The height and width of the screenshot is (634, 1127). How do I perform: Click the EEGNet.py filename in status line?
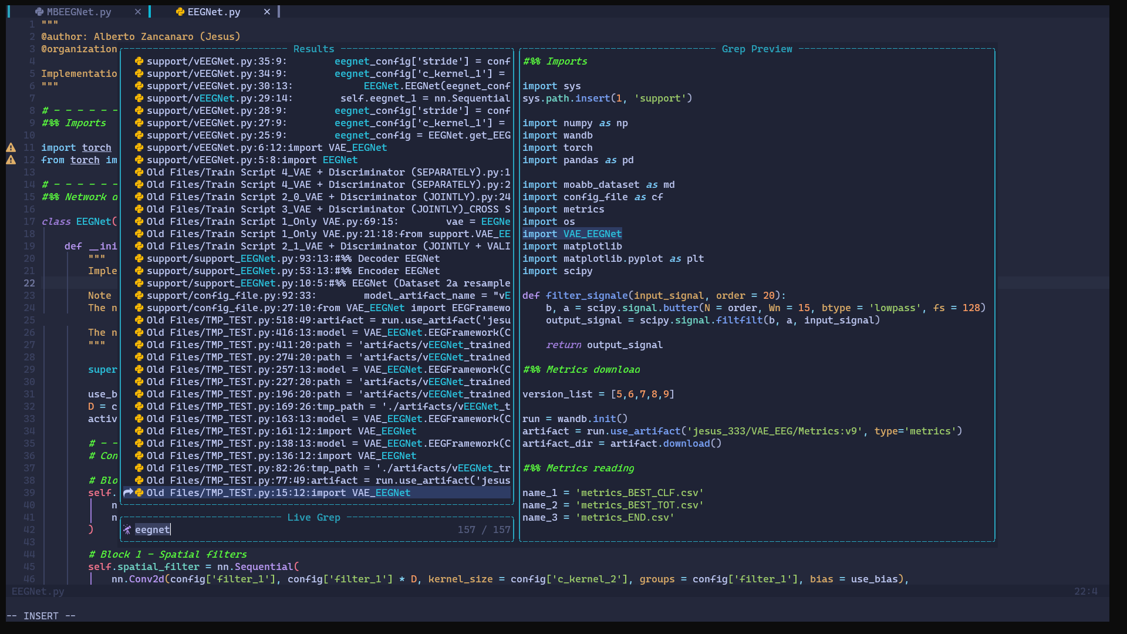38,591
